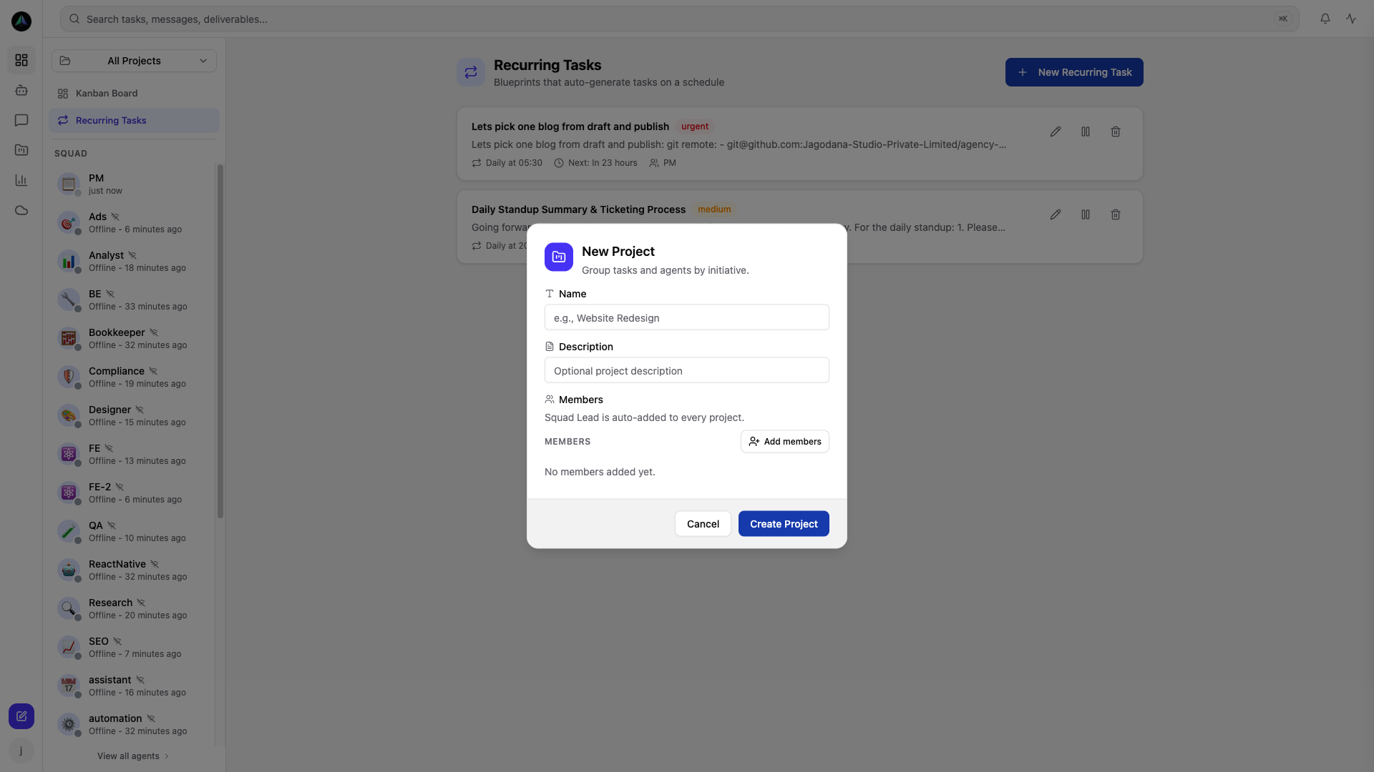Click the notifications bell icon
Image resolution: width=1374 pixels, height=772 pixels.
(x=1325, y=19)
